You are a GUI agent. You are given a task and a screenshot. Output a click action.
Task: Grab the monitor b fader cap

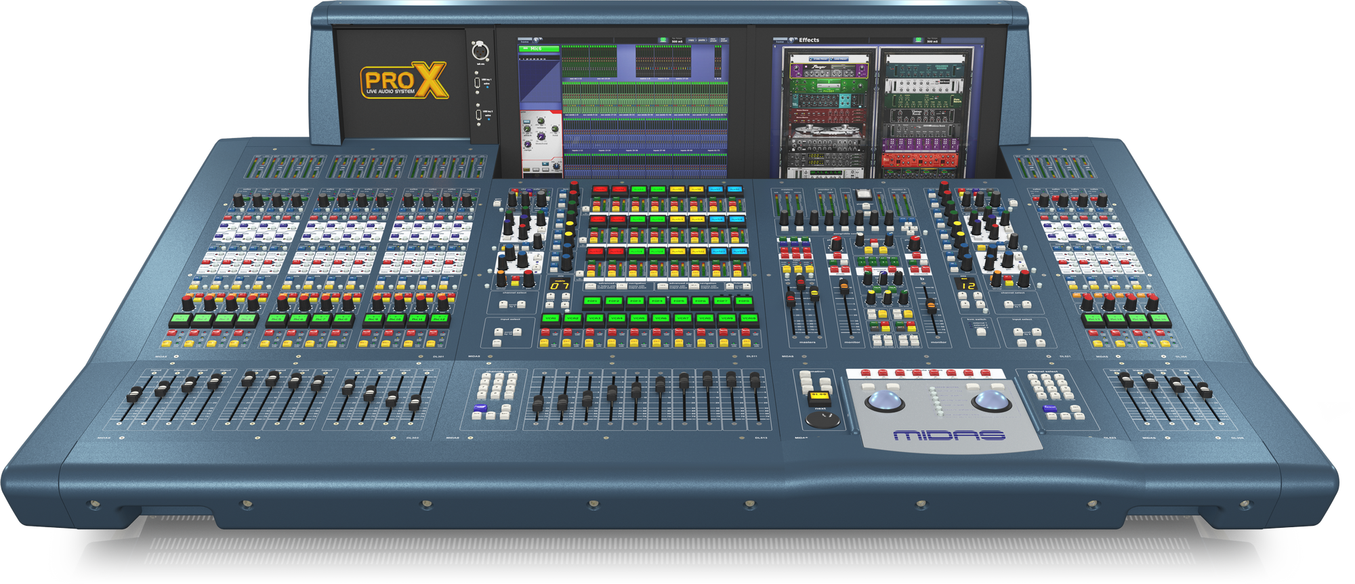point(931,306)
